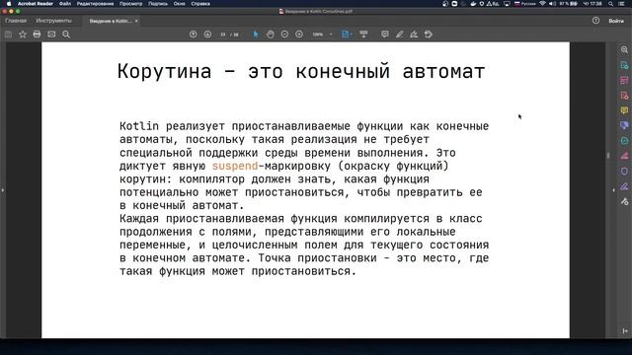Print the PDF with the printer icon

[x=37, y=35]
